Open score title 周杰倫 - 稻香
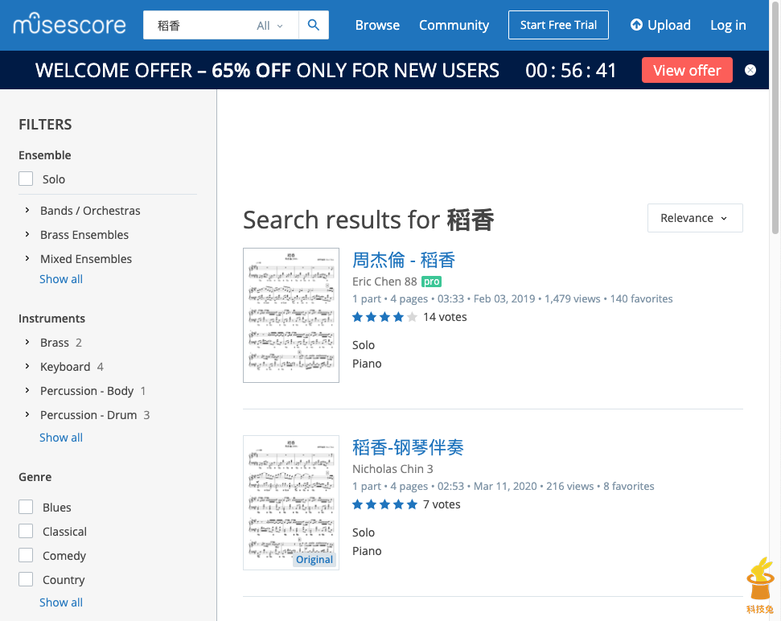The height and width of the screenshot is (621, 781). (x=404, y=260)
